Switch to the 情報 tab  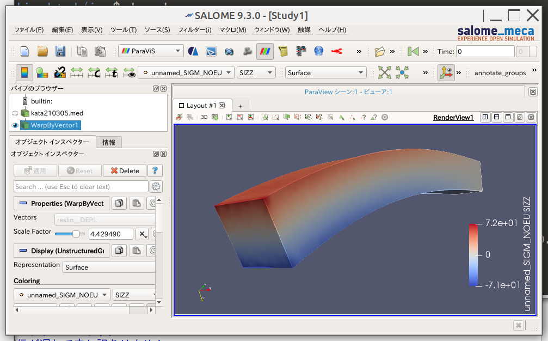click(109, 142)
